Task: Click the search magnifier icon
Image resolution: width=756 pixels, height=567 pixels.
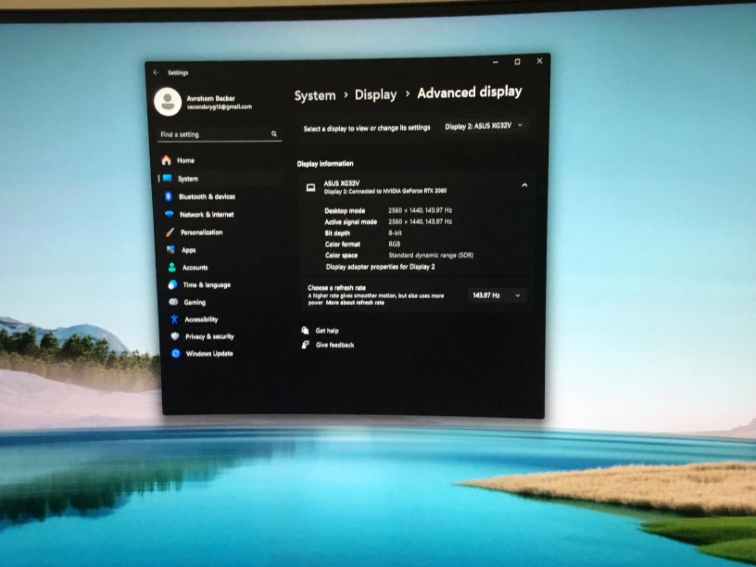Action: (274, 134)
